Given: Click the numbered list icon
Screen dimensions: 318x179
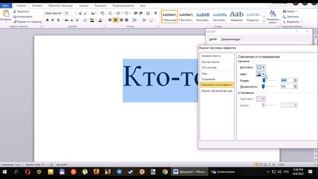Looking at the screenshot, I should 118,13.
